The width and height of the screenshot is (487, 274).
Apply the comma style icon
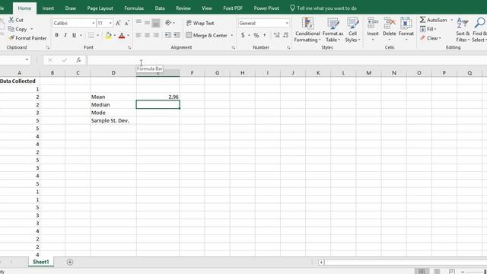[x=265, y=36]
